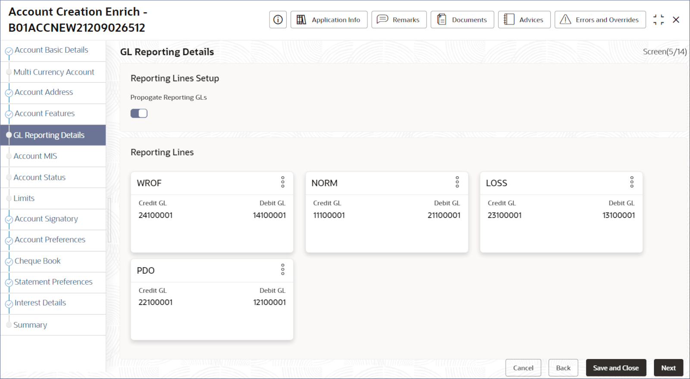Select GL Reporting Details step
690x379 pixels.
(x=53, y=135)
